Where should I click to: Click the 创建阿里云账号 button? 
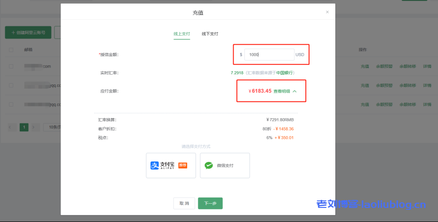[x=28, y=32]
